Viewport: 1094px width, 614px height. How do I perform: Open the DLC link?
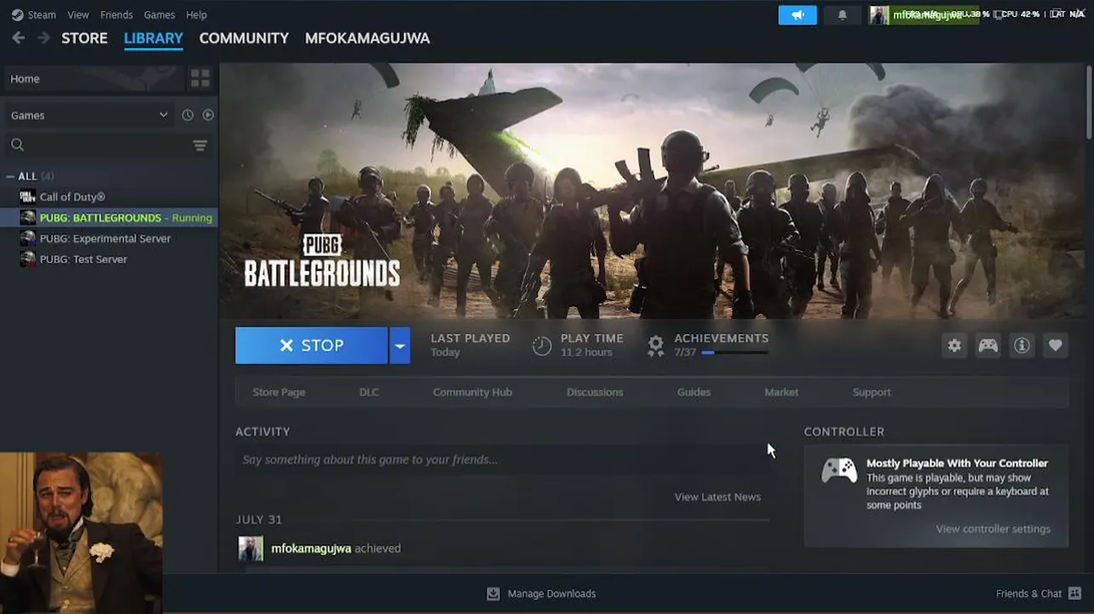pyautogui.click(x=369, y=392)
